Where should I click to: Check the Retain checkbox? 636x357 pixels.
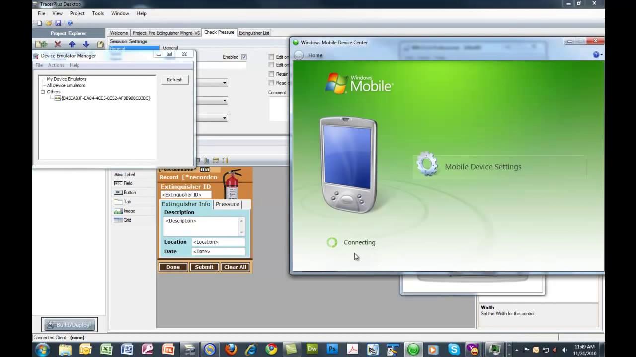pyautogui.click(x=271, y=74)
